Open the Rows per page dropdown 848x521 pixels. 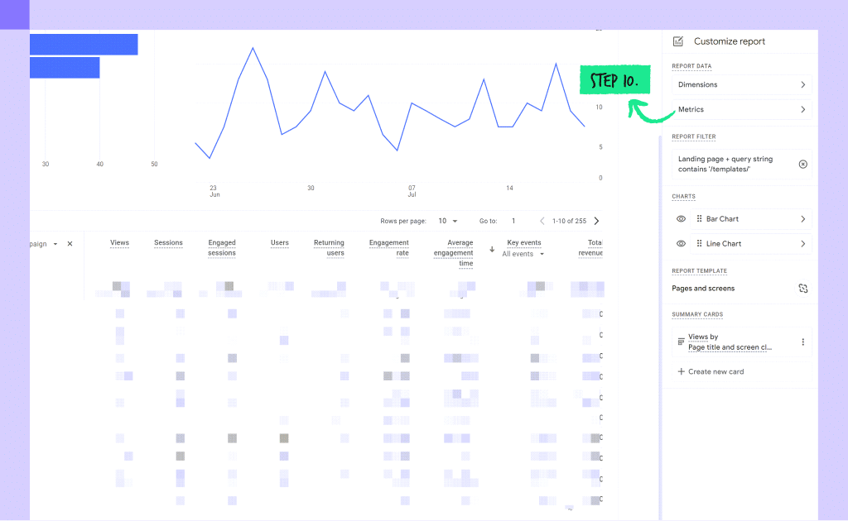[x=448, y=221]
